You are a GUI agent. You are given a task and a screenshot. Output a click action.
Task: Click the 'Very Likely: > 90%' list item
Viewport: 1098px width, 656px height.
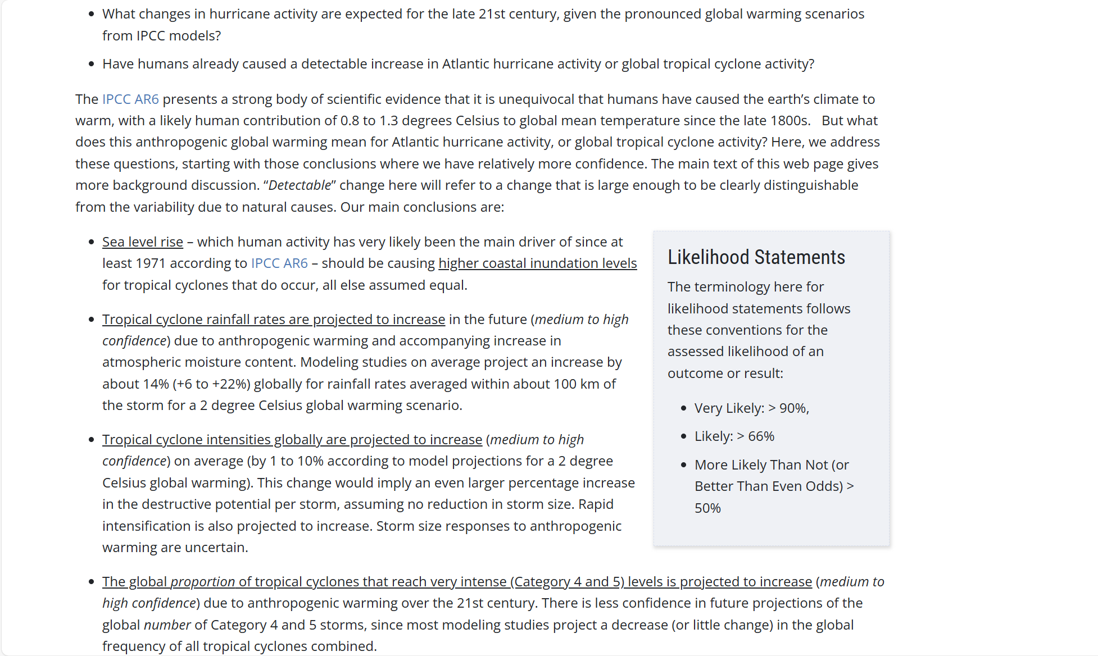[751, 408]
